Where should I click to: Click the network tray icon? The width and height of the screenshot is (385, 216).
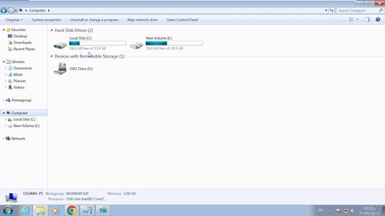(x=345, y=211)
